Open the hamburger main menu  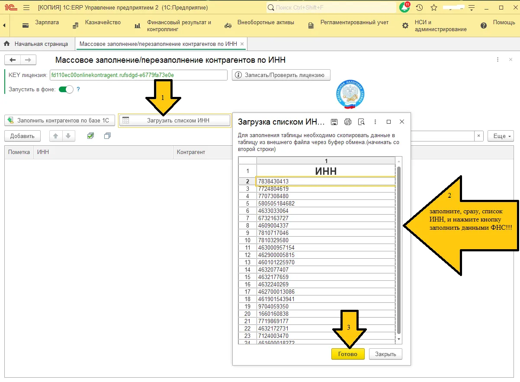(26, 8)
